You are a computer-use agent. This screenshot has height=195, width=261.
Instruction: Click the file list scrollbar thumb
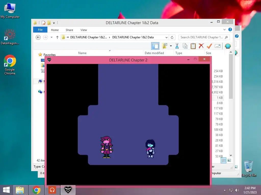tap(231, 77)
